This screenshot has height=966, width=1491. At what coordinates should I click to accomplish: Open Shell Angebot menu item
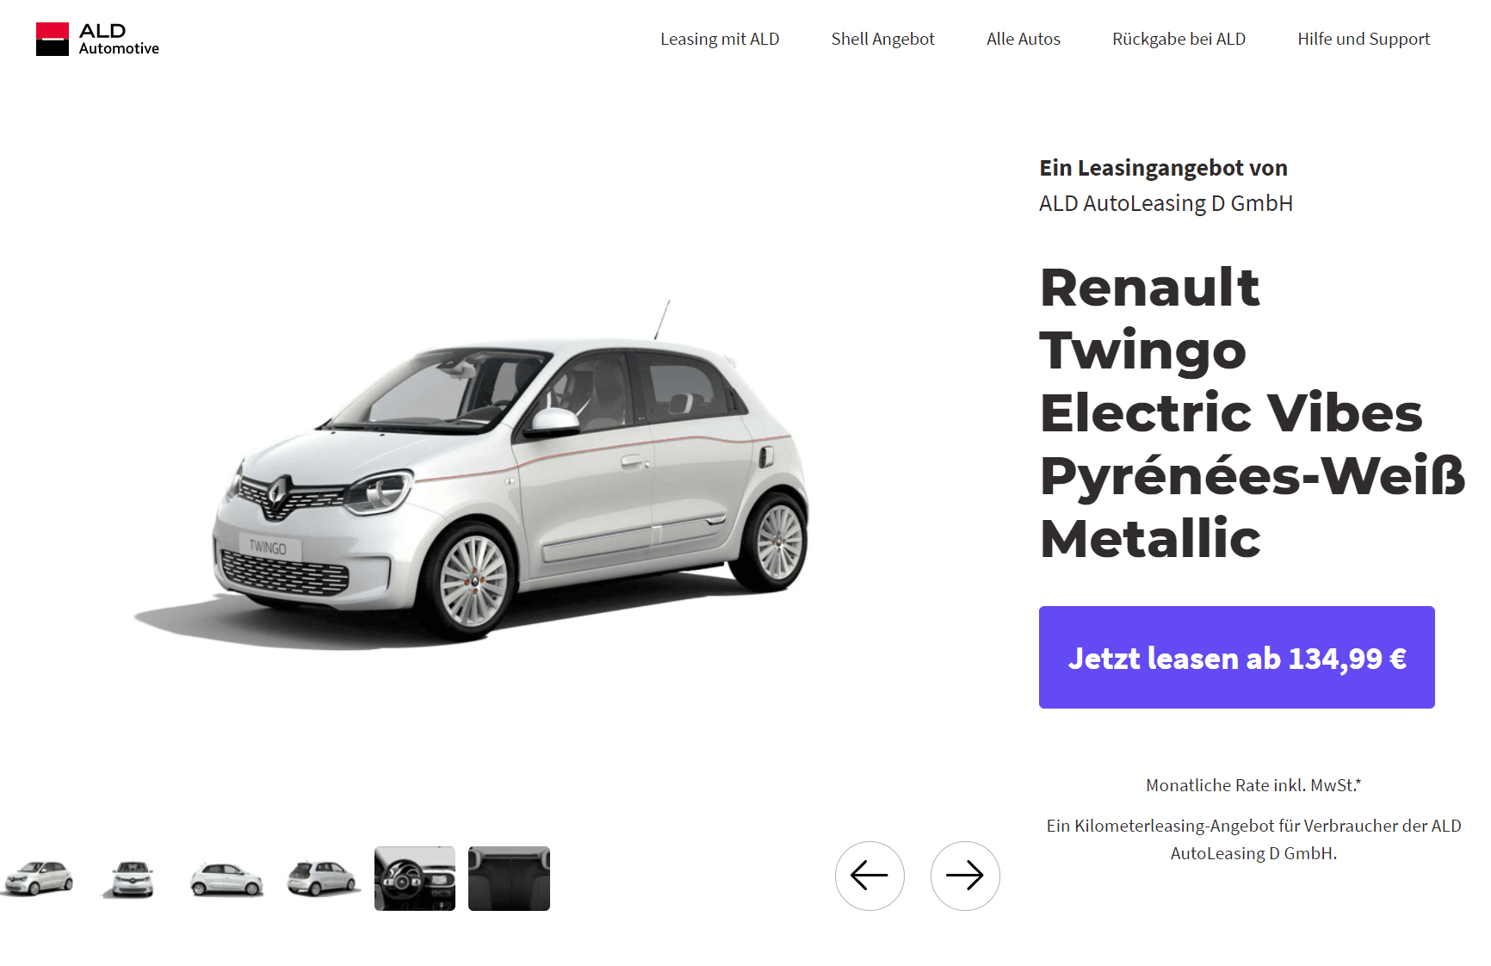click(x=882, y=39)
